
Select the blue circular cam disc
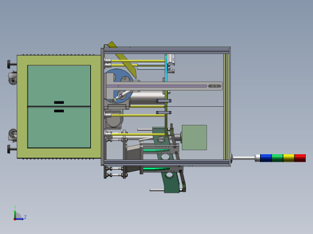pyautogui.click(x=119, y=86)
